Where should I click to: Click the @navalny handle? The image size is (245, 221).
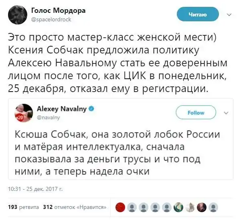click(48, 117)
